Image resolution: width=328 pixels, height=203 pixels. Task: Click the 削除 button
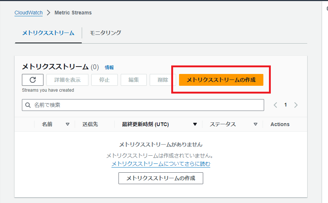coord(163,80)
